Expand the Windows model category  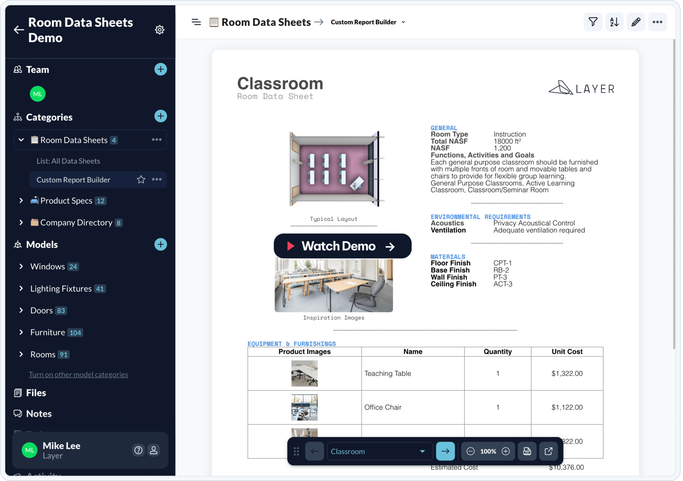click(x=21, y=266)
